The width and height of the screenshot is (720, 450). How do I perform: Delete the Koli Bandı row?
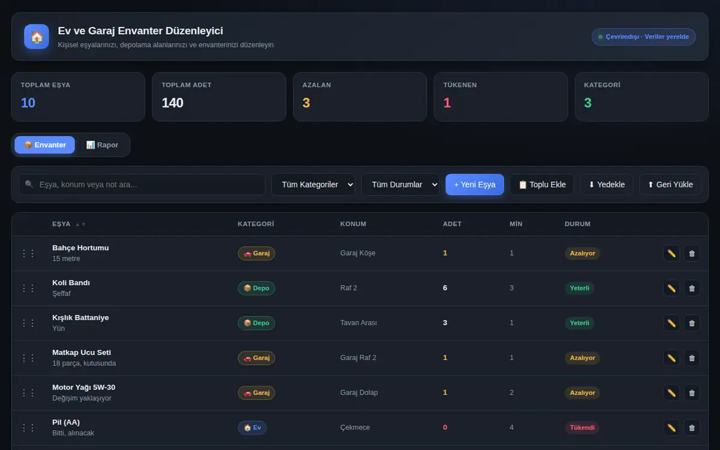pyautogui.click(x=692, y=288)
